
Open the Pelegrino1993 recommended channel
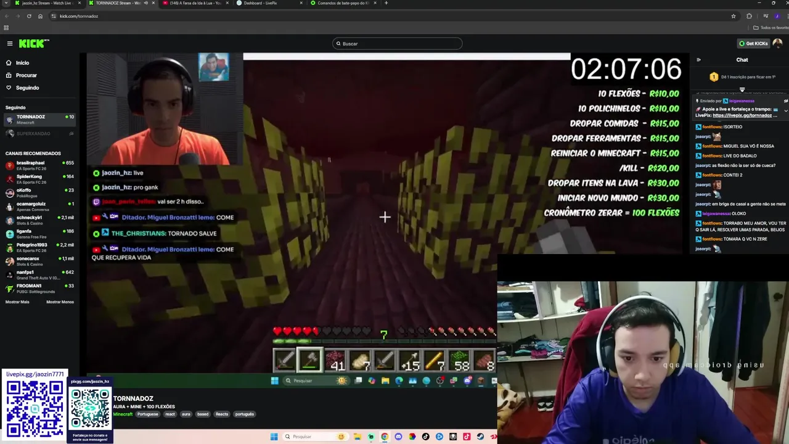pyautogui.click(x=39, y=247)
